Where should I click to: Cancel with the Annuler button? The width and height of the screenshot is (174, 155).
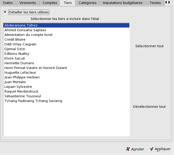(x=135, y=149)
